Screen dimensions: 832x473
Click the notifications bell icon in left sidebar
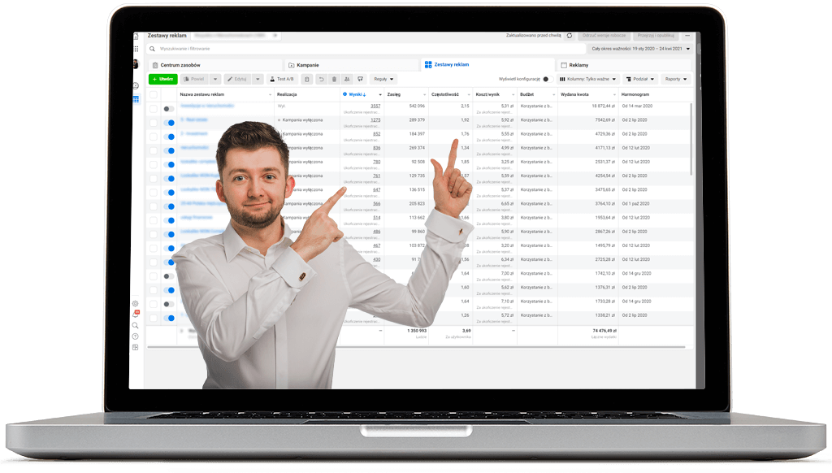pyautogui.click(x=136, y=314)
